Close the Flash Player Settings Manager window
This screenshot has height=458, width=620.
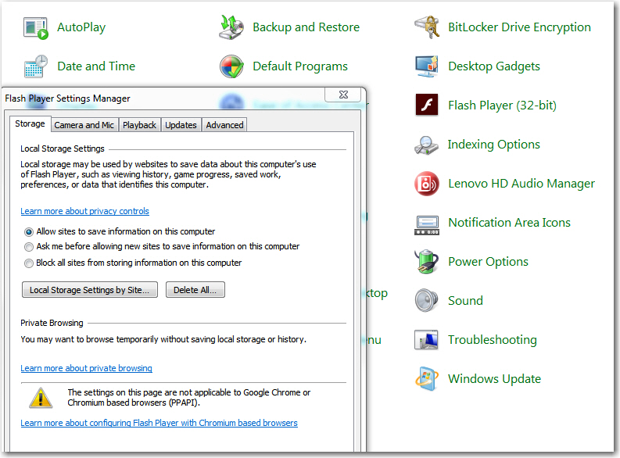pyautogui.click(x=343, y=95)
